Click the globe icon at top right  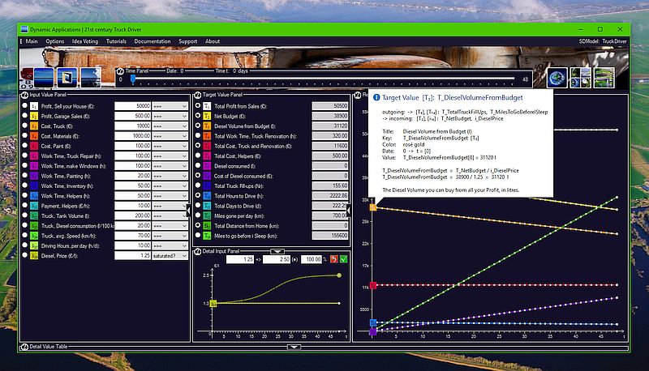click(x=557, y=77)
